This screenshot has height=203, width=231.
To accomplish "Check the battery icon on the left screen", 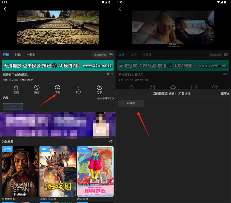I will pos(109,2).
